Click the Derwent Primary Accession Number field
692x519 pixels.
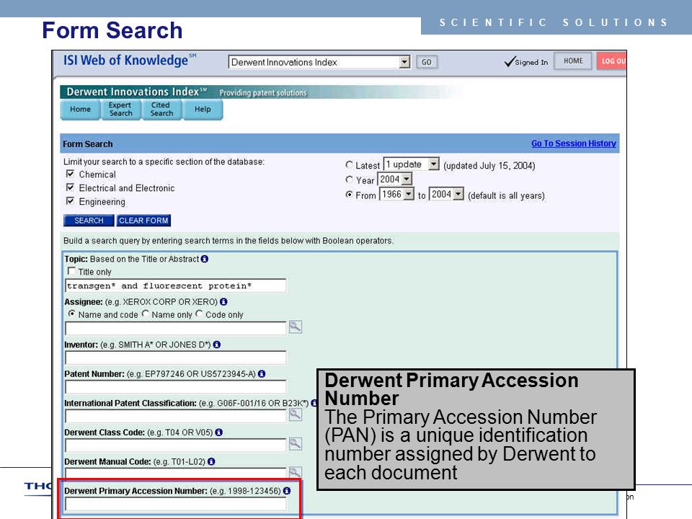176,504
